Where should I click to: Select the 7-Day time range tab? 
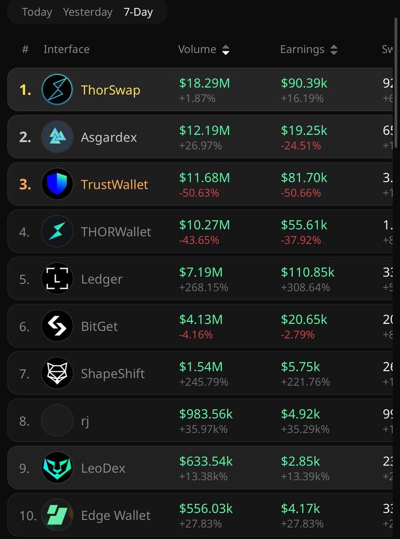[x=138, y=12]
